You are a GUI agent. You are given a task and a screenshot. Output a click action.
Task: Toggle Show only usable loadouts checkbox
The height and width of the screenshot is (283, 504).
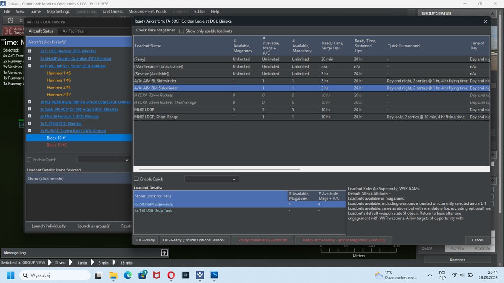(182, 31)
